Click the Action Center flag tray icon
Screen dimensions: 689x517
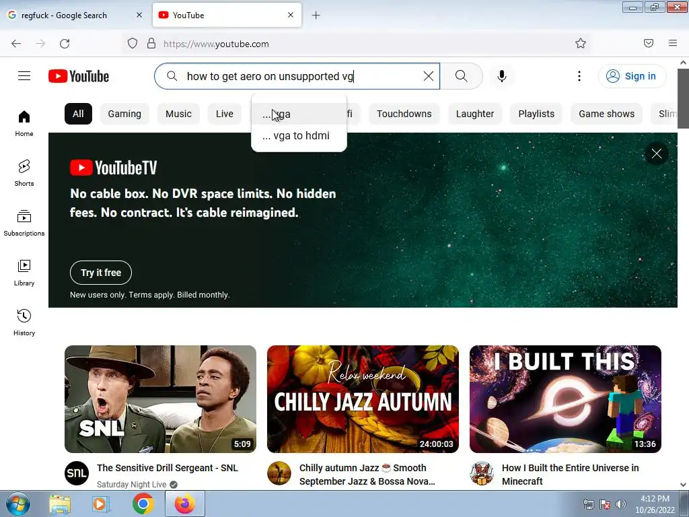(x=605, y=504)
